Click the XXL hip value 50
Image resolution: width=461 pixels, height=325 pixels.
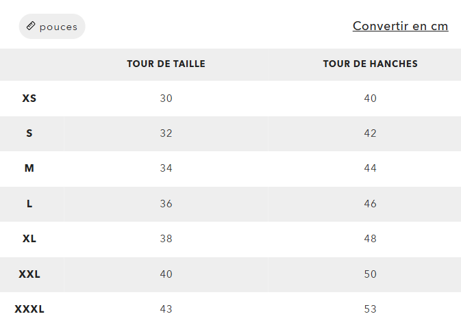click(x=370, y=274)
